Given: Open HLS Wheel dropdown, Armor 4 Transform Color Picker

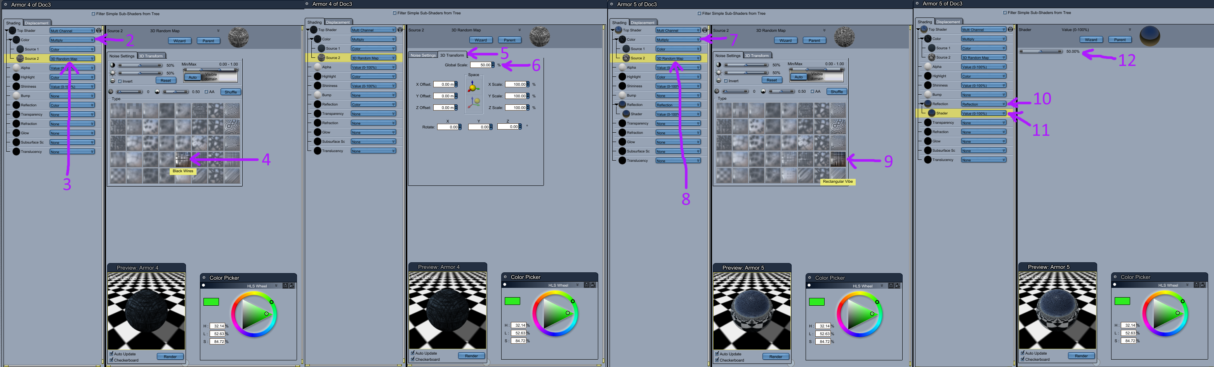Looking at the screenshot, I should click(578, 285).
